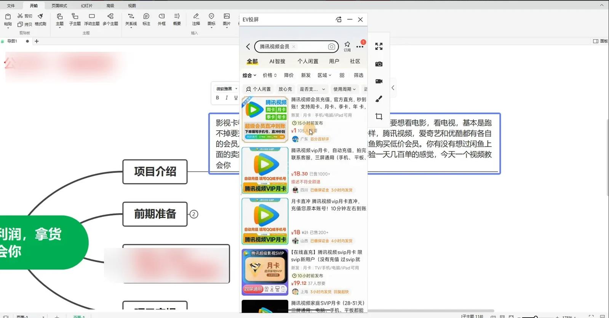Insert a Picture (图片)
Image resolution: width=609 pixels, height=318 pixels.
[227, 19]
